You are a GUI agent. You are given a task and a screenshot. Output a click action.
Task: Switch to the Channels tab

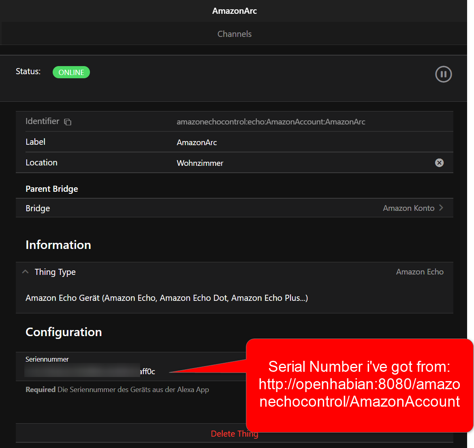pyautogui.click(x=234, y=34)
